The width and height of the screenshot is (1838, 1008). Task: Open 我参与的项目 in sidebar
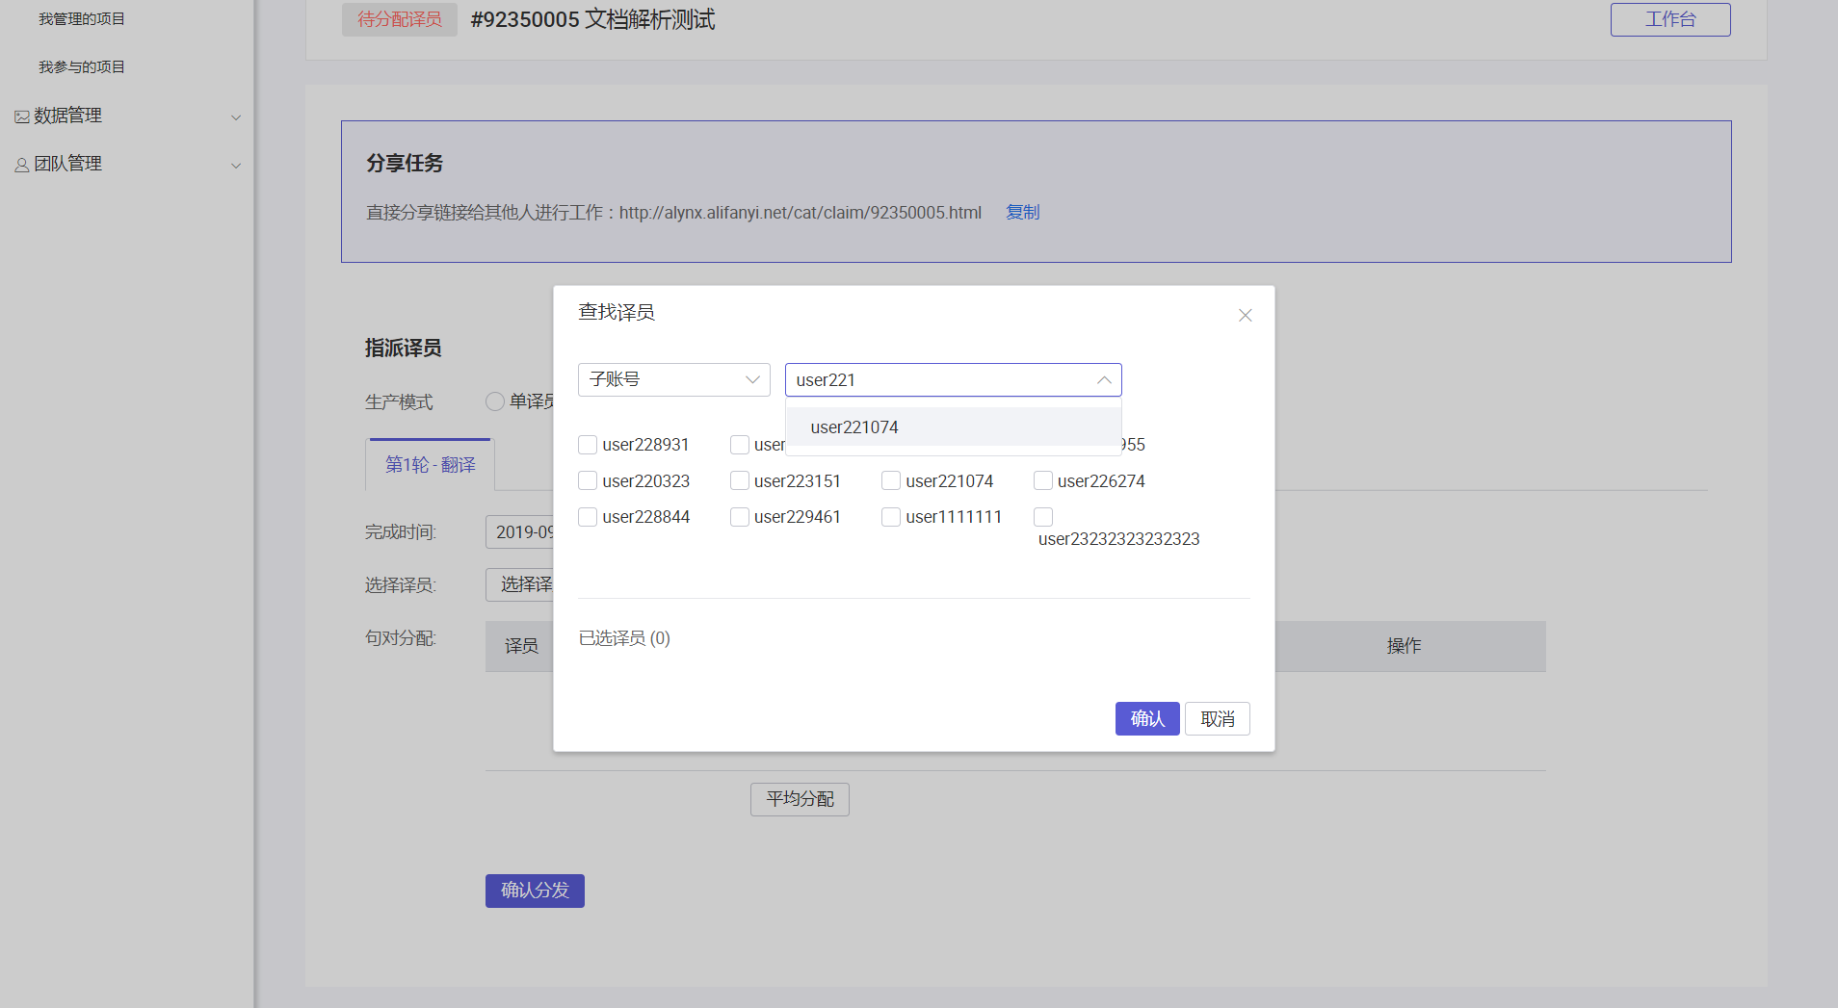82,67
